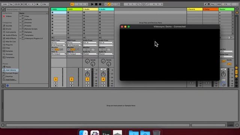Click the browser search field
The height and width of the screenshot is (135, 240).
(27, 9)
